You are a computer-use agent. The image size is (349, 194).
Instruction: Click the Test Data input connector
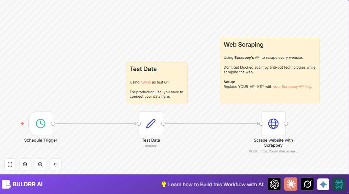click(x=139, y=124)
